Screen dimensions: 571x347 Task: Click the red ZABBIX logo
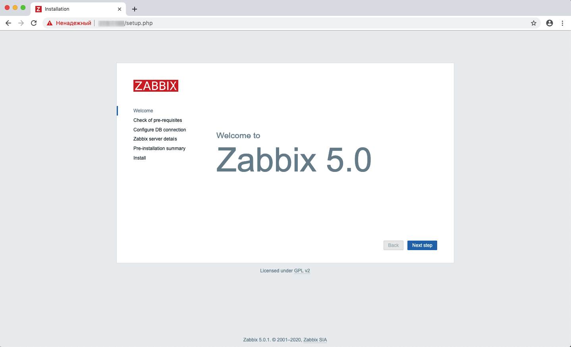(156, 86)
